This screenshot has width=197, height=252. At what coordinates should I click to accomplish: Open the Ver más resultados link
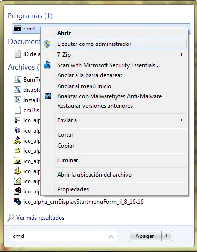pos(40,218)
